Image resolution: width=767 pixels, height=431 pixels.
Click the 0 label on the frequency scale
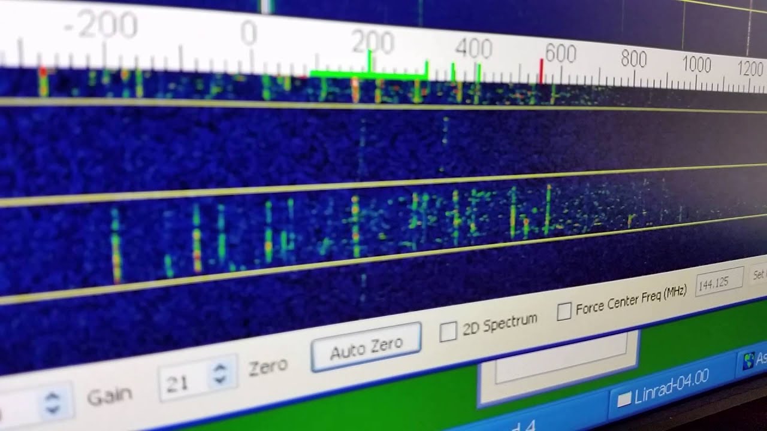pyautogui.click(x=249, y=34)
